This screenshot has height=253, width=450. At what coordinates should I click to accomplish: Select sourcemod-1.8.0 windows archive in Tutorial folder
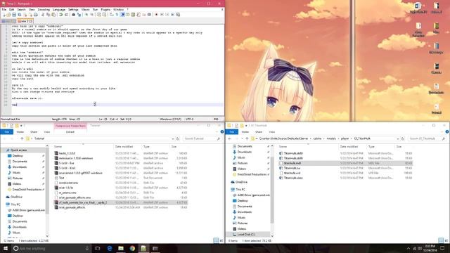[x=80, y=173]
